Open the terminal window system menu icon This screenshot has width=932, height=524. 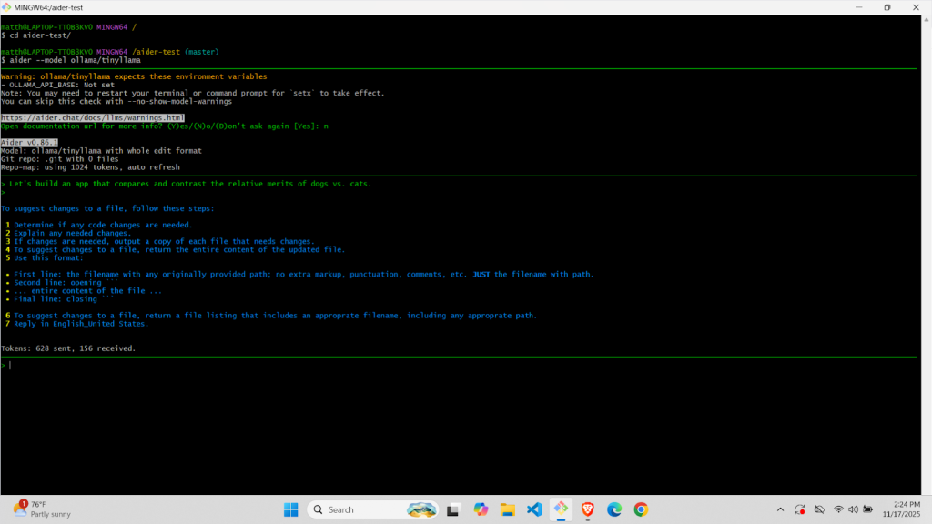[8, 6]
